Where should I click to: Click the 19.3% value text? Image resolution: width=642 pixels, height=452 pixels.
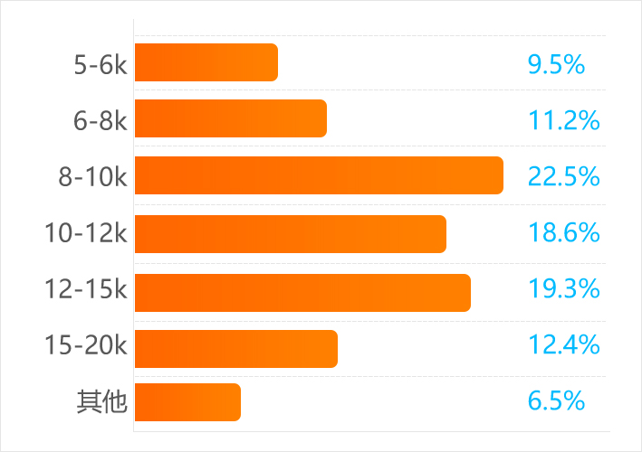(563, 289)
